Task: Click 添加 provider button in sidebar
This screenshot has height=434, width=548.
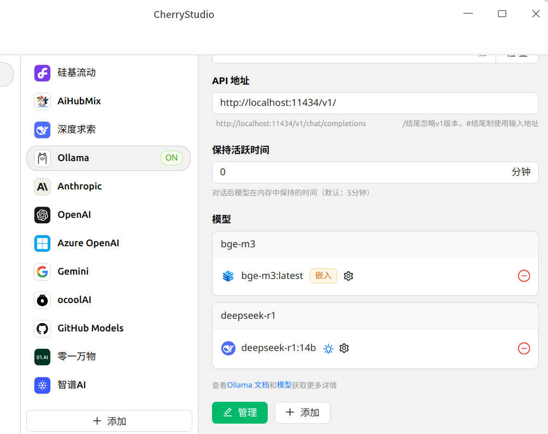Action: tap(109, 421)
